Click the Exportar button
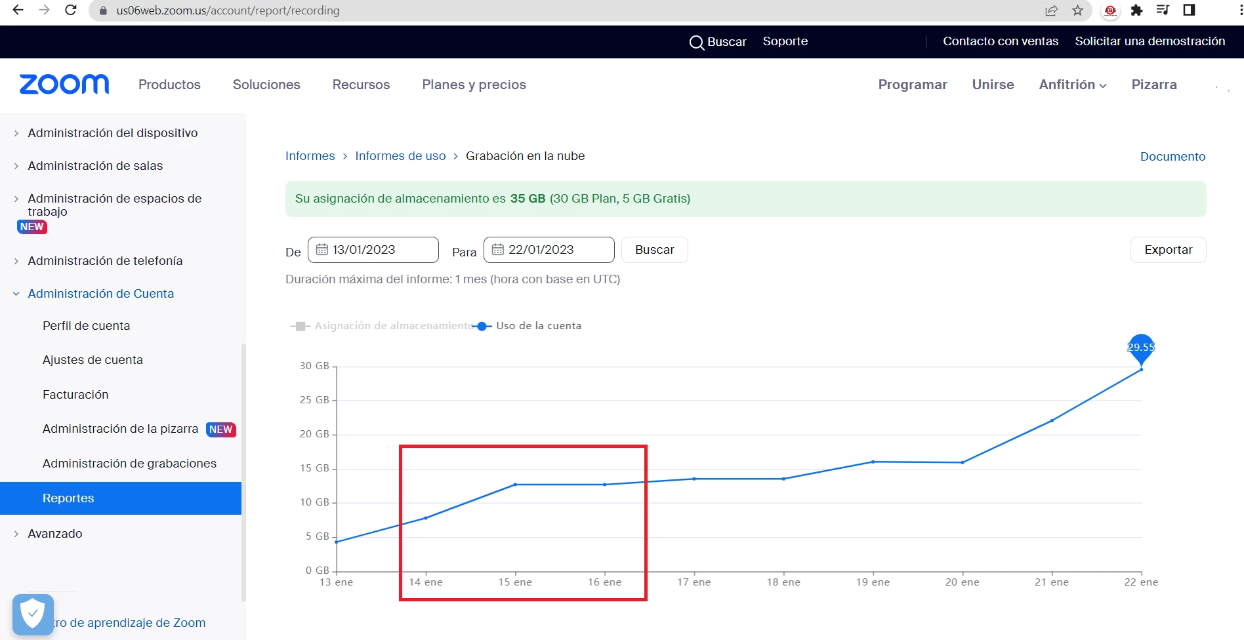 [x=1168, y=250]
